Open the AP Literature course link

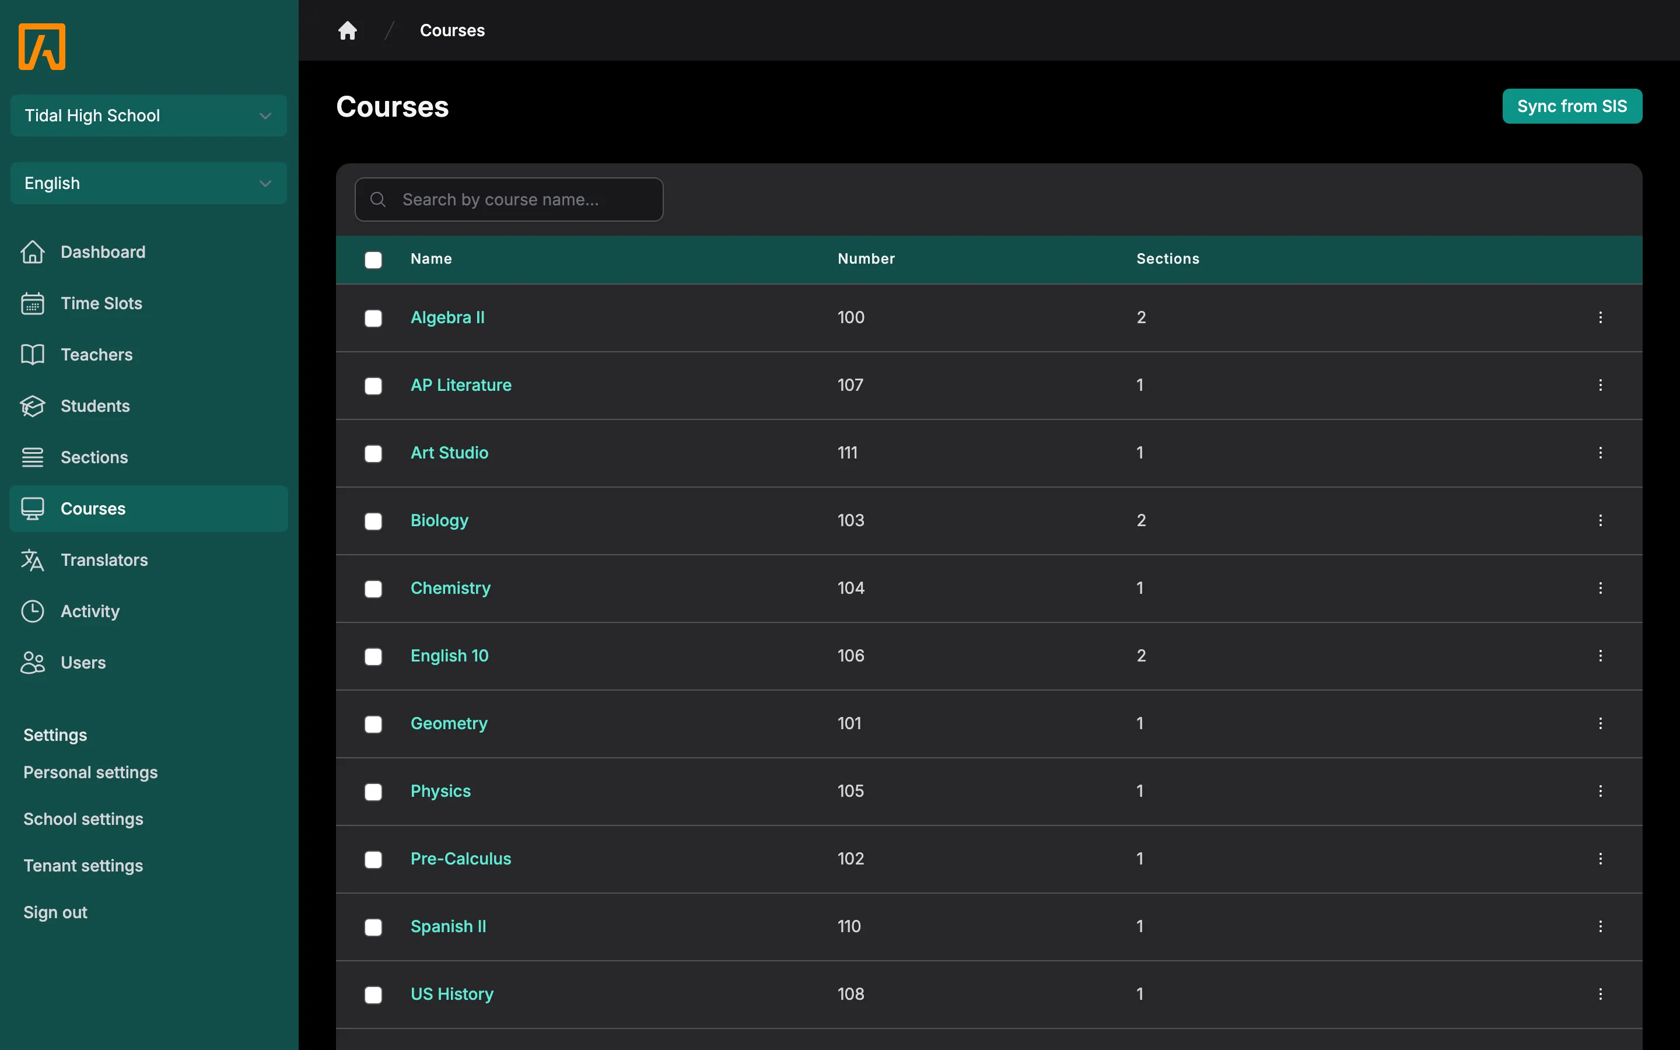(461, 385)
